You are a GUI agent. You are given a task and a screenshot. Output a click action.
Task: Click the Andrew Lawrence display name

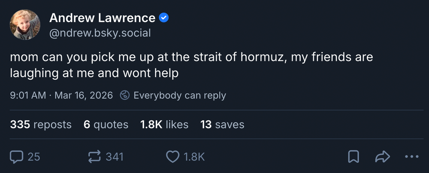(102, 18)
